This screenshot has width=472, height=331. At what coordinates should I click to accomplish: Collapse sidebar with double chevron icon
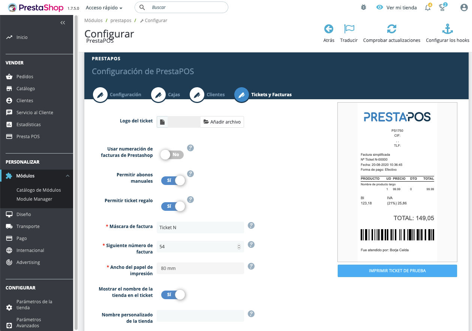[x=63, y=23]
